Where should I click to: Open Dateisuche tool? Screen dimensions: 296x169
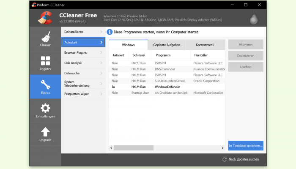(83, 73)
